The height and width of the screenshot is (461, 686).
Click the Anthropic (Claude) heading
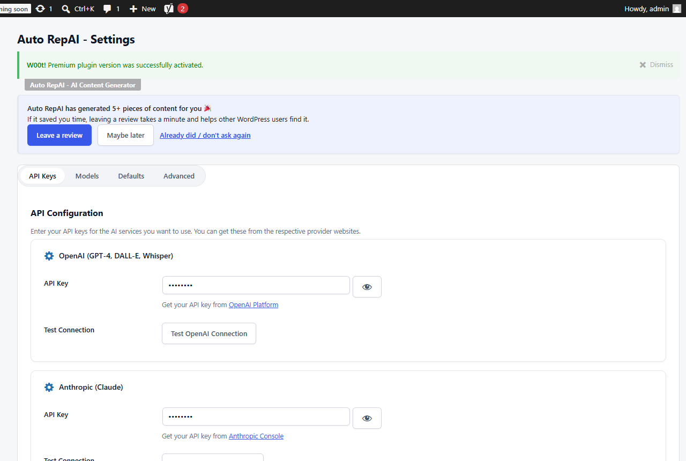pyautogui.click(x=91, y=387)
